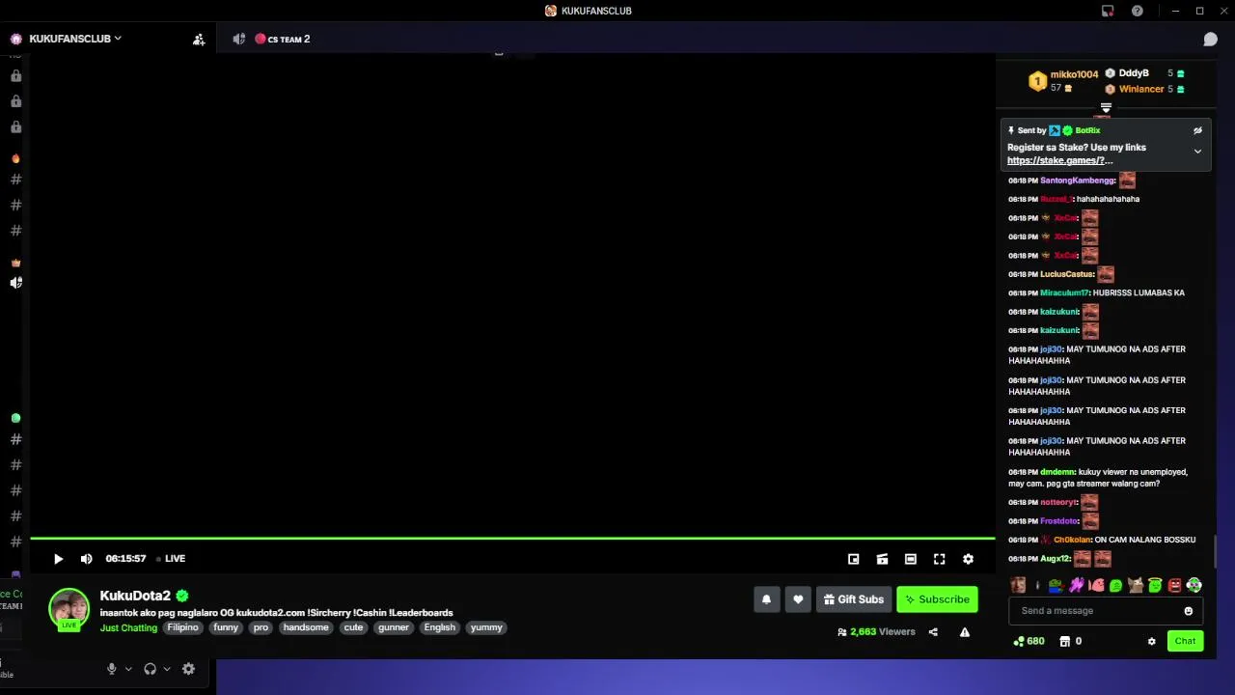Open headphone output options dropdown

click(x=167, y=669)
